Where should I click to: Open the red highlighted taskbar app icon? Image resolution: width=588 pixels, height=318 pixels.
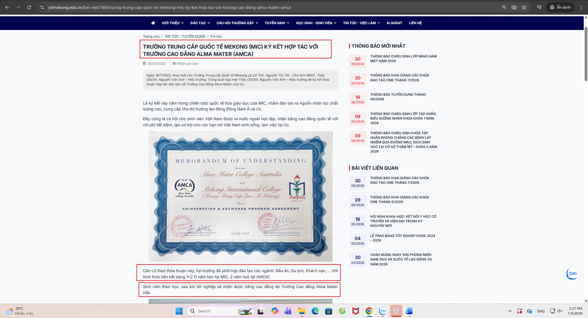396,311
